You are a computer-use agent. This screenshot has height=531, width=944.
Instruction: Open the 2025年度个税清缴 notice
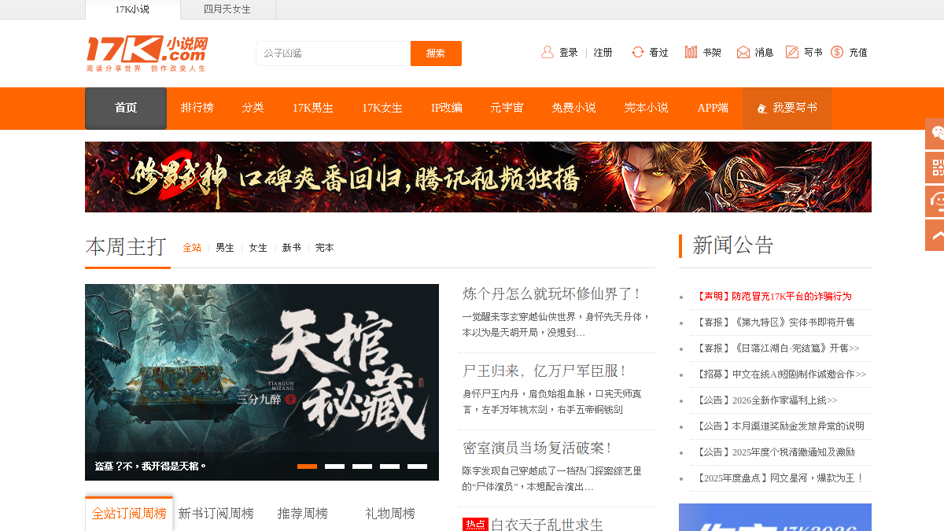[x=774, y=452]
